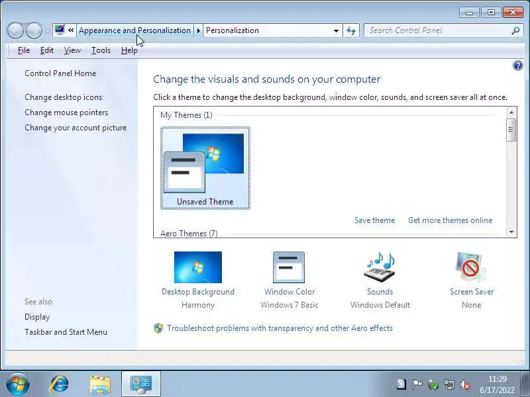530x397 pixels.
Task: Click the magnifier search icon
Action: pos(515,30)
